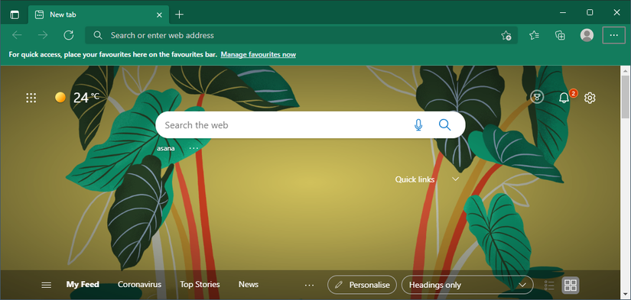
Task: Open Microsoft Rewards medal icon
Action: pyautogui.click(x=536, y=97)
